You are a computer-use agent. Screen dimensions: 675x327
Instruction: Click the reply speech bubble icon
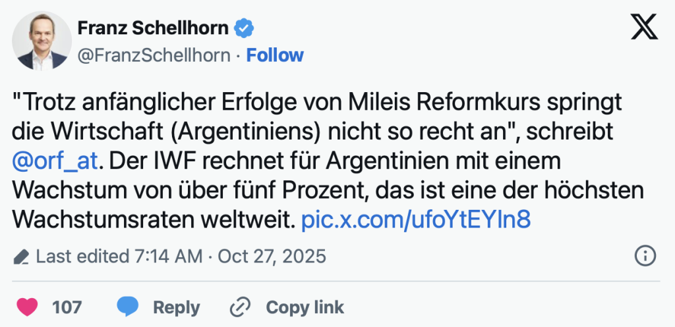pos(128,307)
